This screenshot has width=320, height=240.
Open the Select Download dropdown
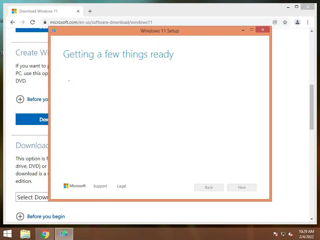pos(32,197)
